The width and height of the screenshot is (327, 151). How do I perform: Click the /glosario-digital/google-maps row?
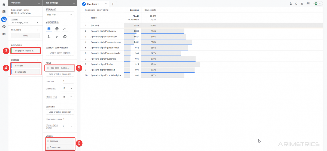pyautogui.click(x=202, y=48)
